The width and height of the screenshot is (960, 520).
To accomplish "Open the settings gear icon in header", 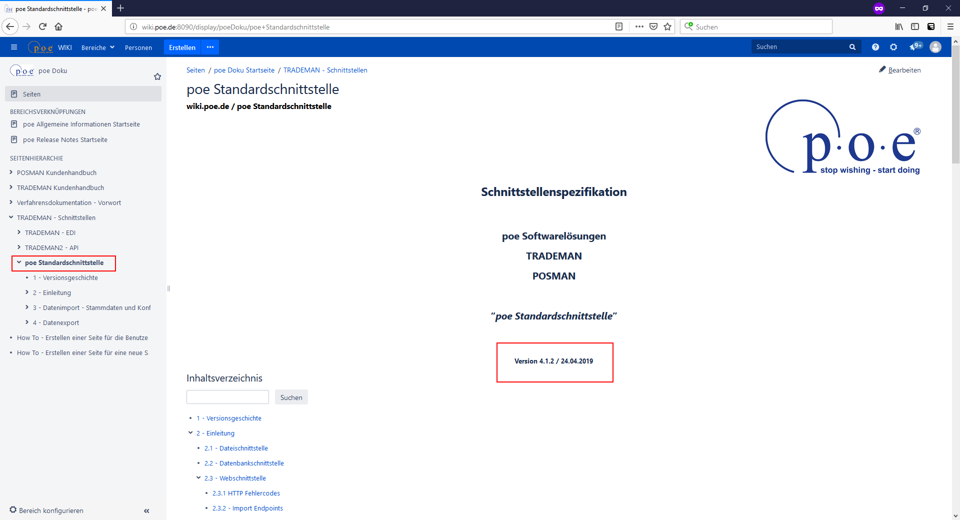I will (x=893, y=47).
